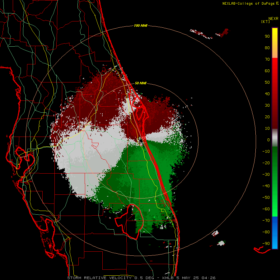Click the 10 value on velocity scale

tap(267, 128)
